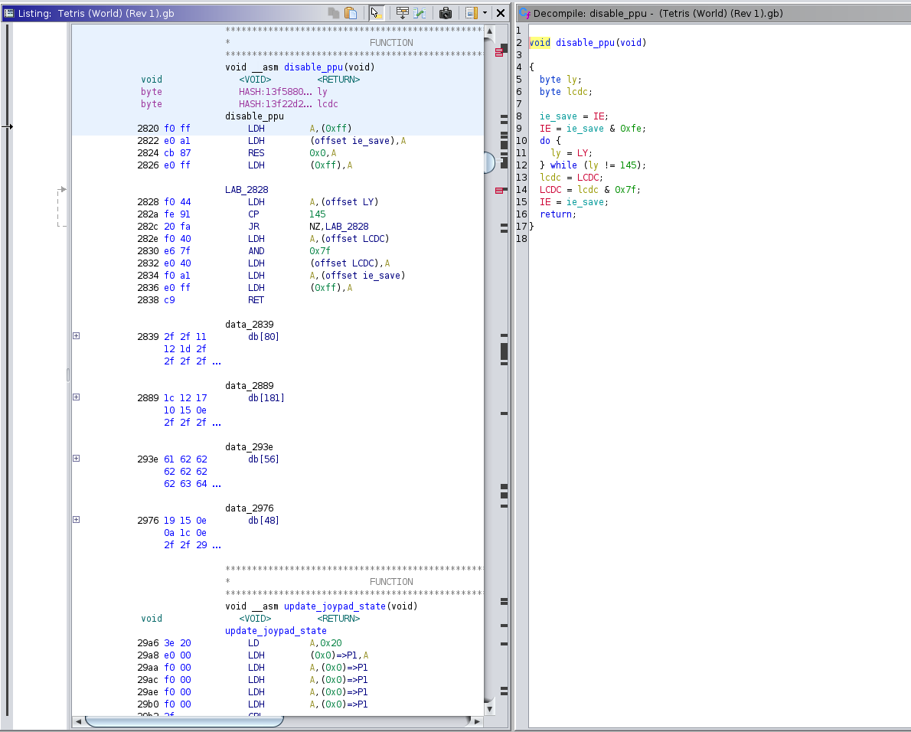This screenshot has height=732, width=911.
Task: Click the diff view icon
Action: coord(420,13)
